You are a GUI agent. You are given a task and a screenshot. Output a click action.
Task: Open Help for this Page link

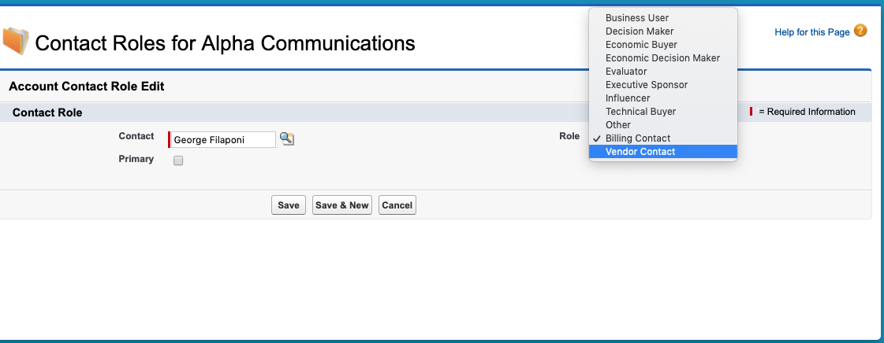tap(811, 32)
